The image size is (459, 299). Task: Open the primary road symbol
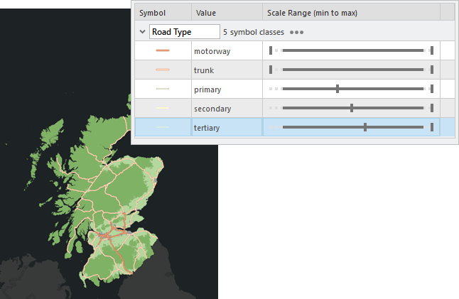coord(163,89)
